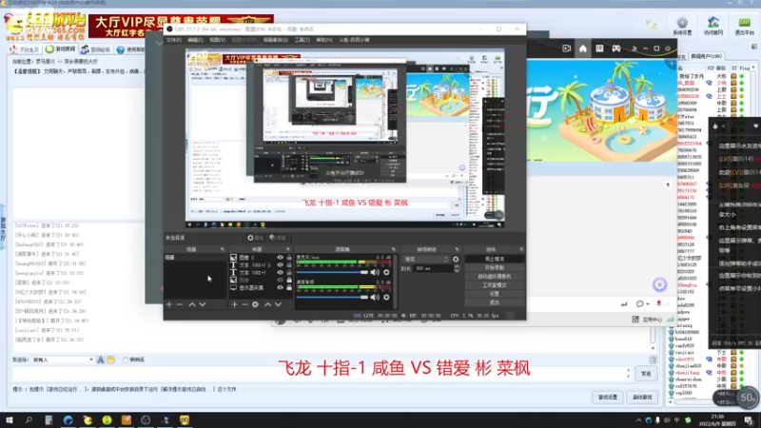Image resolution: width=761 pixels, height=428 pixels.
Task: Click 设置 button in OBS controls
Action: (494, 294)
